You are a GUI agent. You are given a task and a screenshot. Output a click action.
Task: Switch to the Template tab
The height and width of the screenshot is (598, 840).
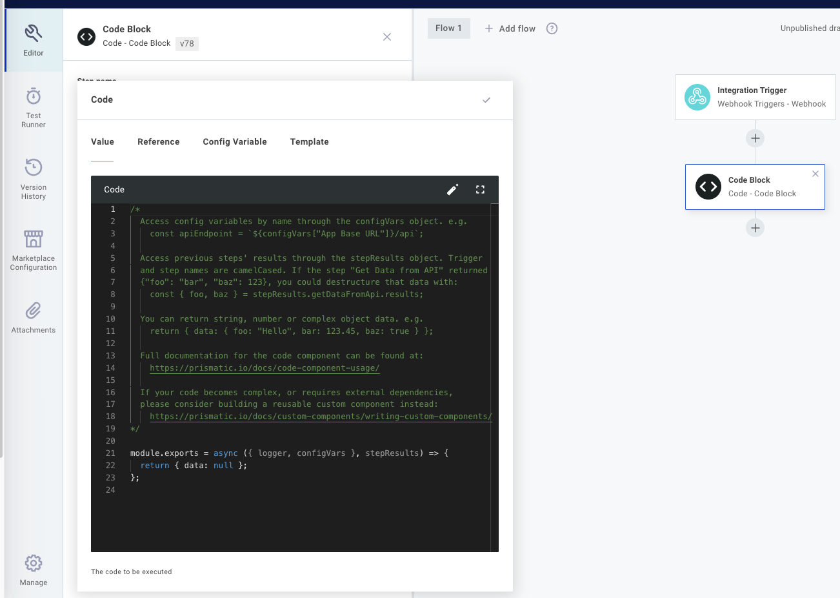coord(310,142)
